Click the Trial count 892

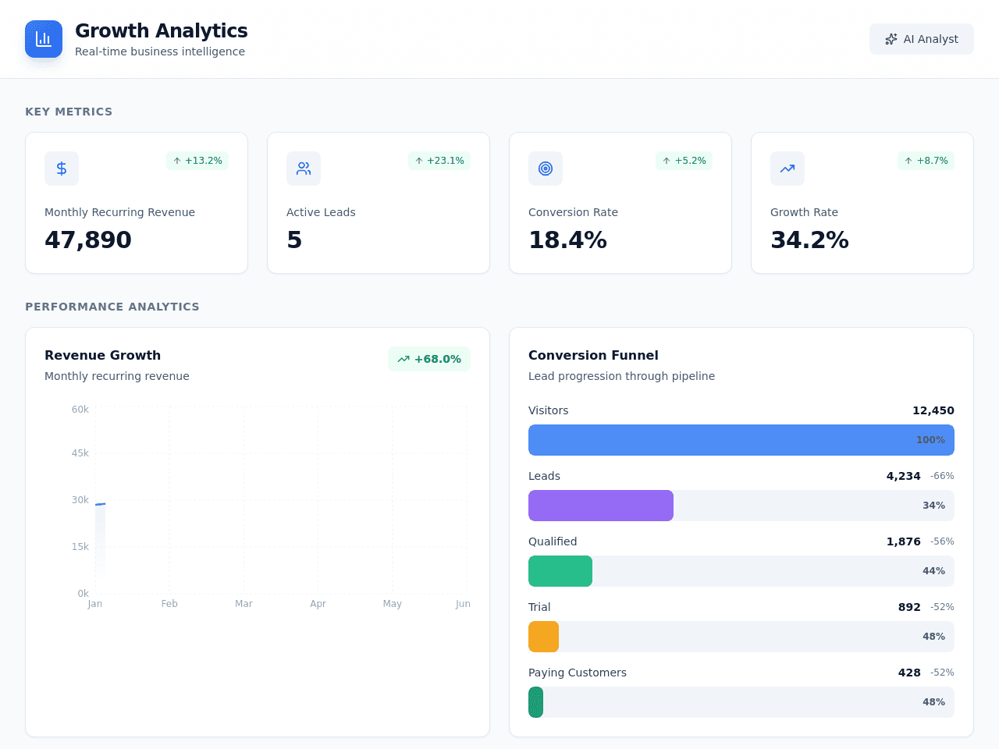coord(909,607)
